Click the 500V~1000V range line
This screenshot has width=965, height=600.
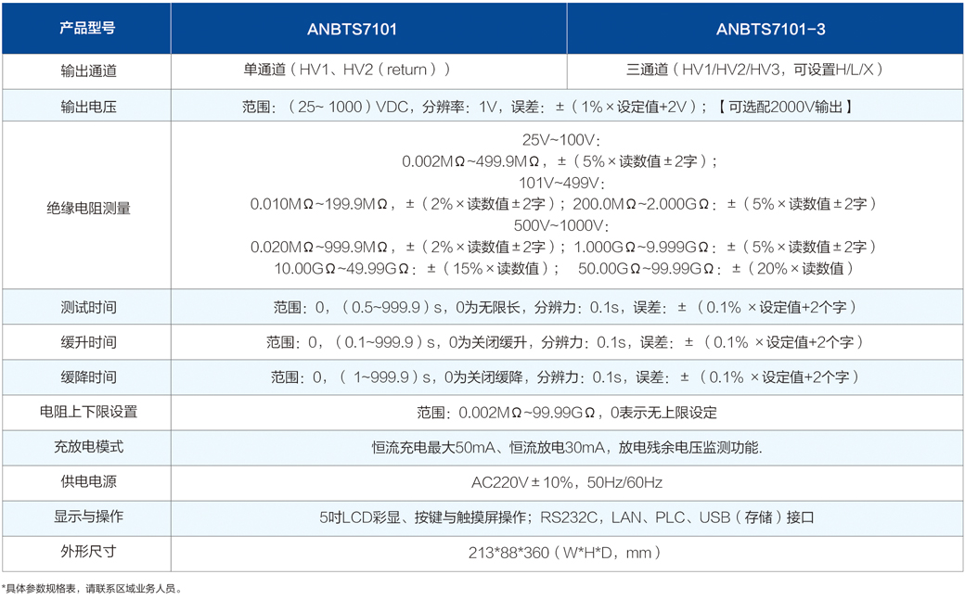click(x=560, y=225)
